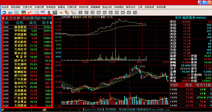Switch to 15-minute period button
Image resolution: width=212 pixels, height=112 pixels.
(92, 13)
